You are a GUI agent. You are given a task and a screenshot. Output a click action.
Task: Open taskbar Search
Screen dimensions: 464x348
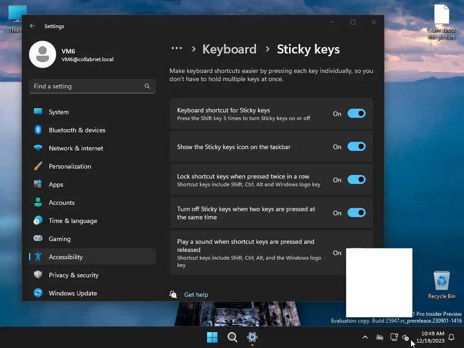232,337
